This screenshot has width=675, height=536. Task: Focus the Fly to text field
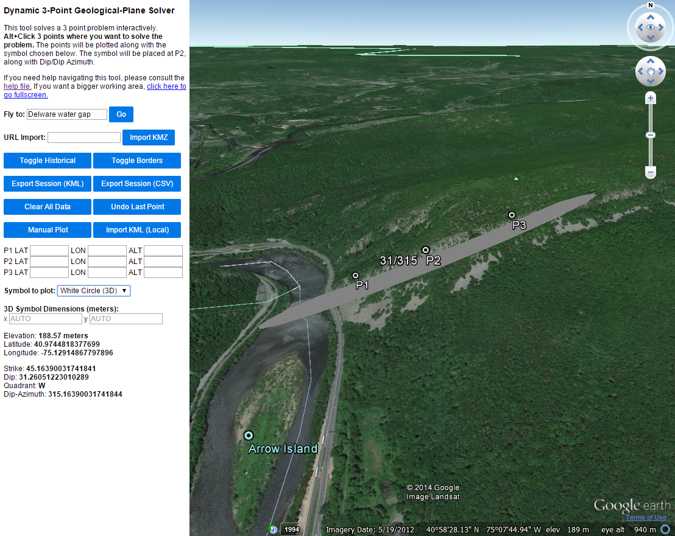coord(67,114)
